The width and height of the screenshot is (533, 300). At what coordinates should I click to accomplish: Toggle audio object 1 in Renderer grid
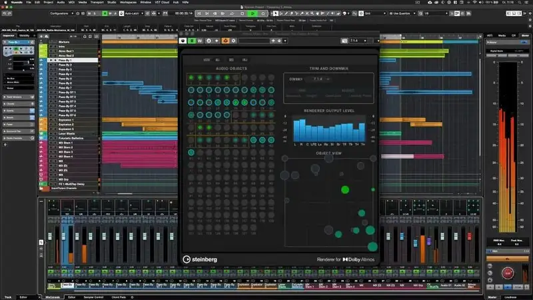click(x=191, y=78)
